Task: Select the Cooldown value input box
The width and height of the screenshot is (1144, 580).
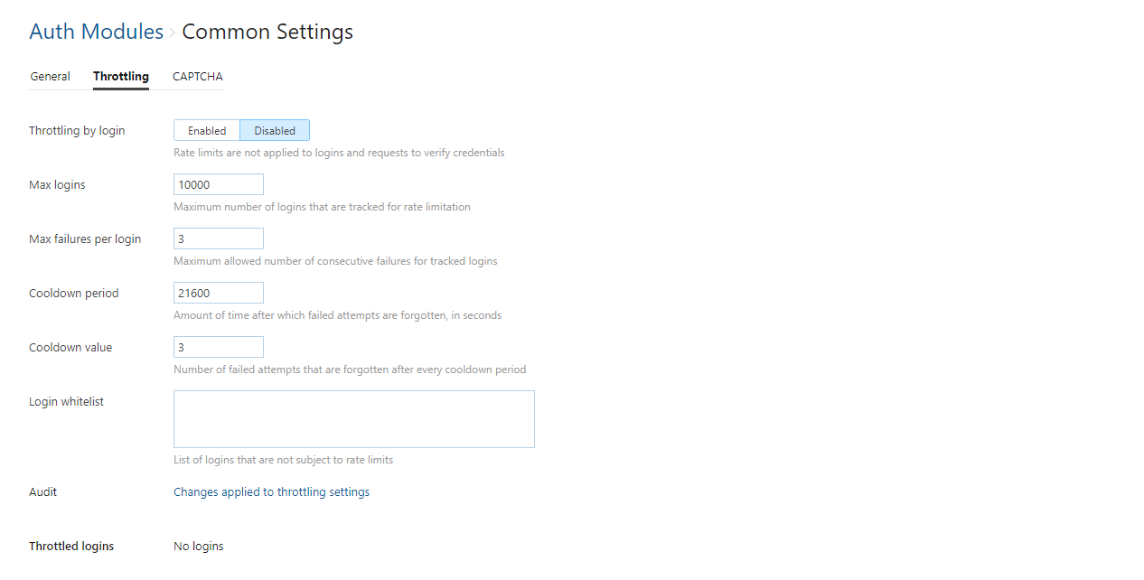Action: point(219,348)
